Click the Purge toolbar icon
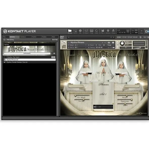The height and width of the screenshot is (150, 149). [113, 31]
